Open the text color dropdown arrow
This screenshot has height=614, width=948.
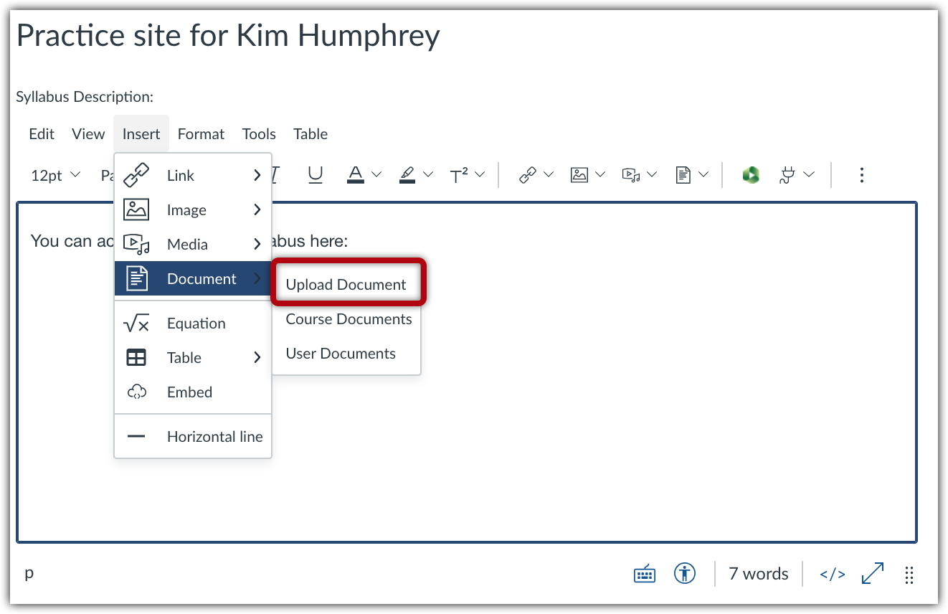(x=376, y=174)
